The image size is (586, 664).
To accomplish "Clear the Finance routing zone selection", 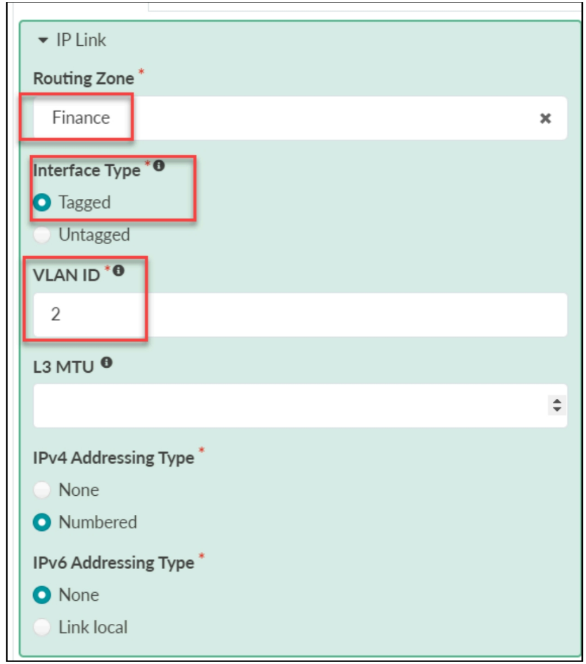I will coord(545,119).
